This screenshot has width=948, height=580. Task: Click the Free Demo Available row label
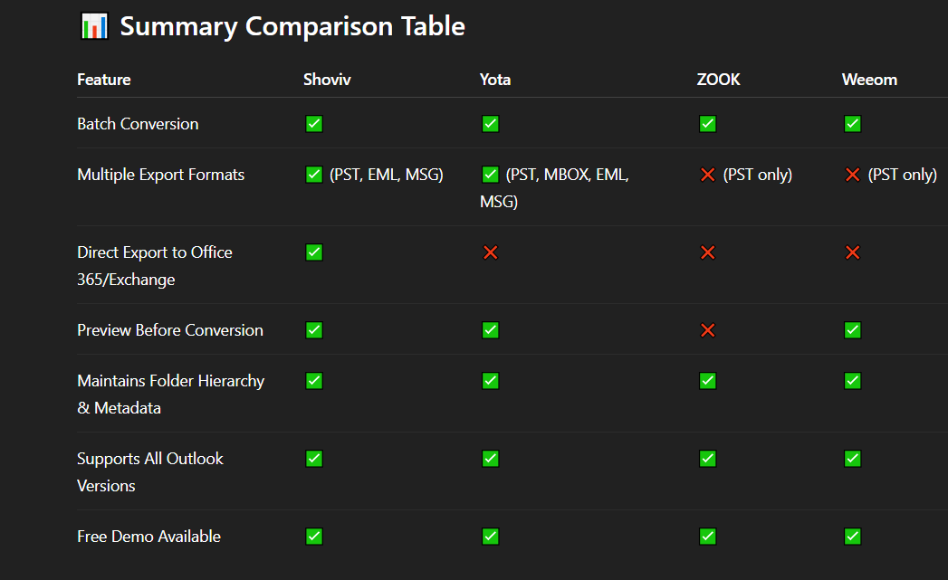(x=148, y=537)
